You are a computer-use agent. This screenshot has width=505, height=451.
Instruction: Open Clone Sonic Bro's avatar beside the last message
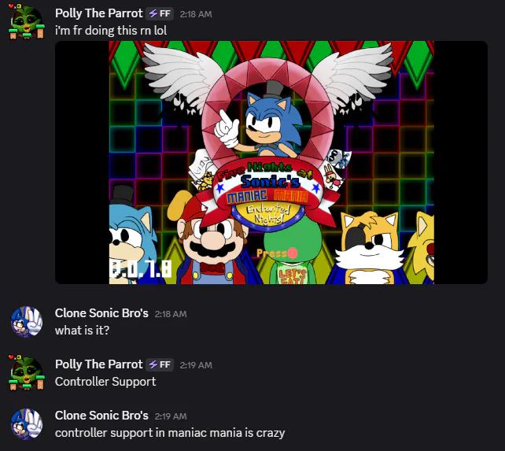point(27,424)
